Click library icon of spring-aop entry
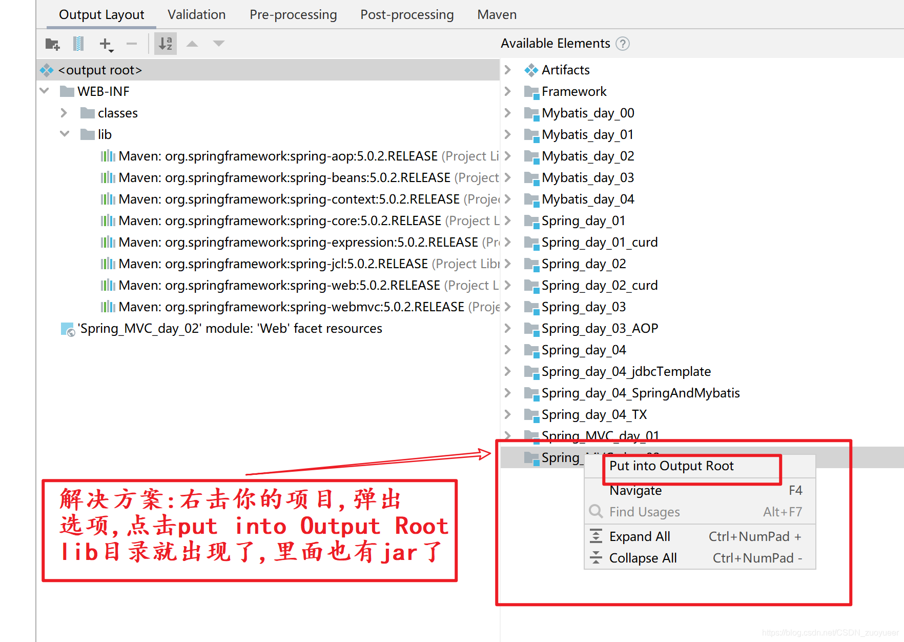Screen dimensions: 904x642 (x=108, y=156)
